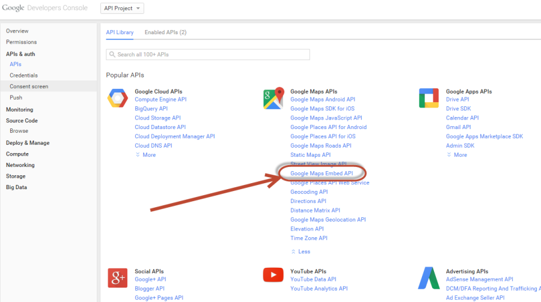Viewport: 541px width, 302px height.
Task: Open Browse under Source Code
Action: click(x=19, y=131)
